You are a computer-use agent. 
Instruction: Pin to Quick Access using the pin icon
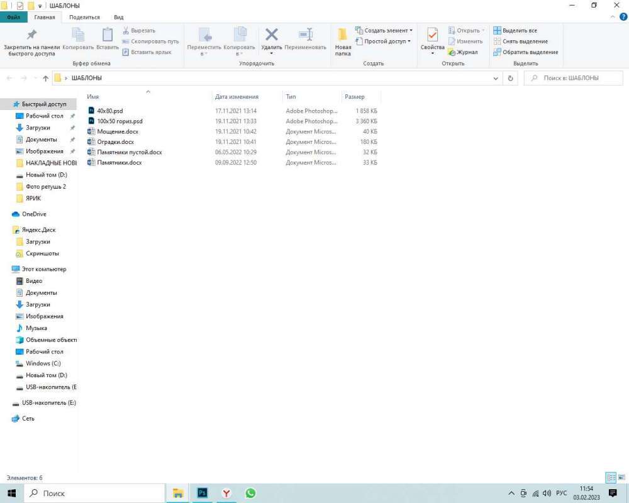click(31, 35)
